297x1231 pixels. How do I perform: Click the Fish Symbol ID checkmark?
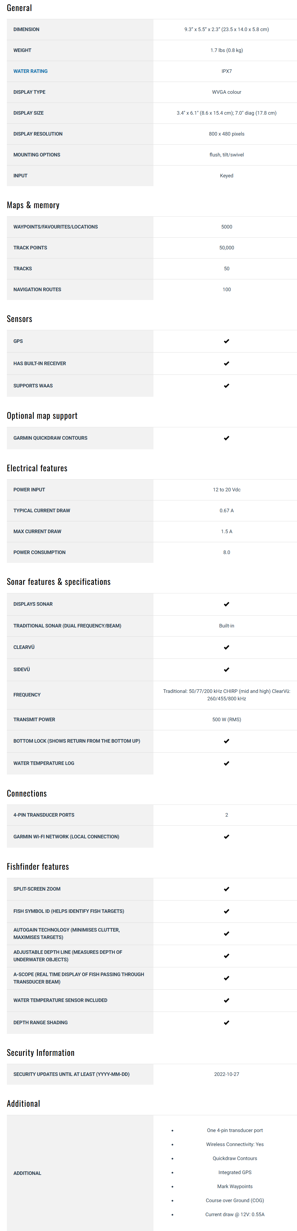point(226,911)
